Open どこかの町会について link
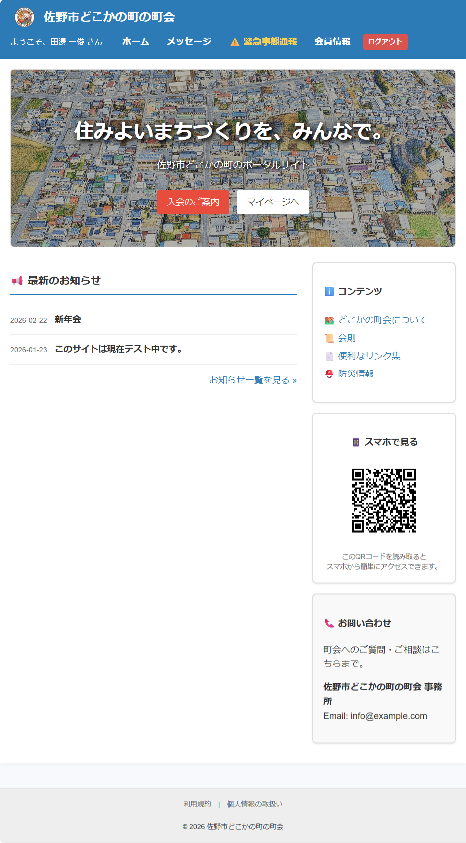This screenshot has height=843, width=466. pos(382,320)
